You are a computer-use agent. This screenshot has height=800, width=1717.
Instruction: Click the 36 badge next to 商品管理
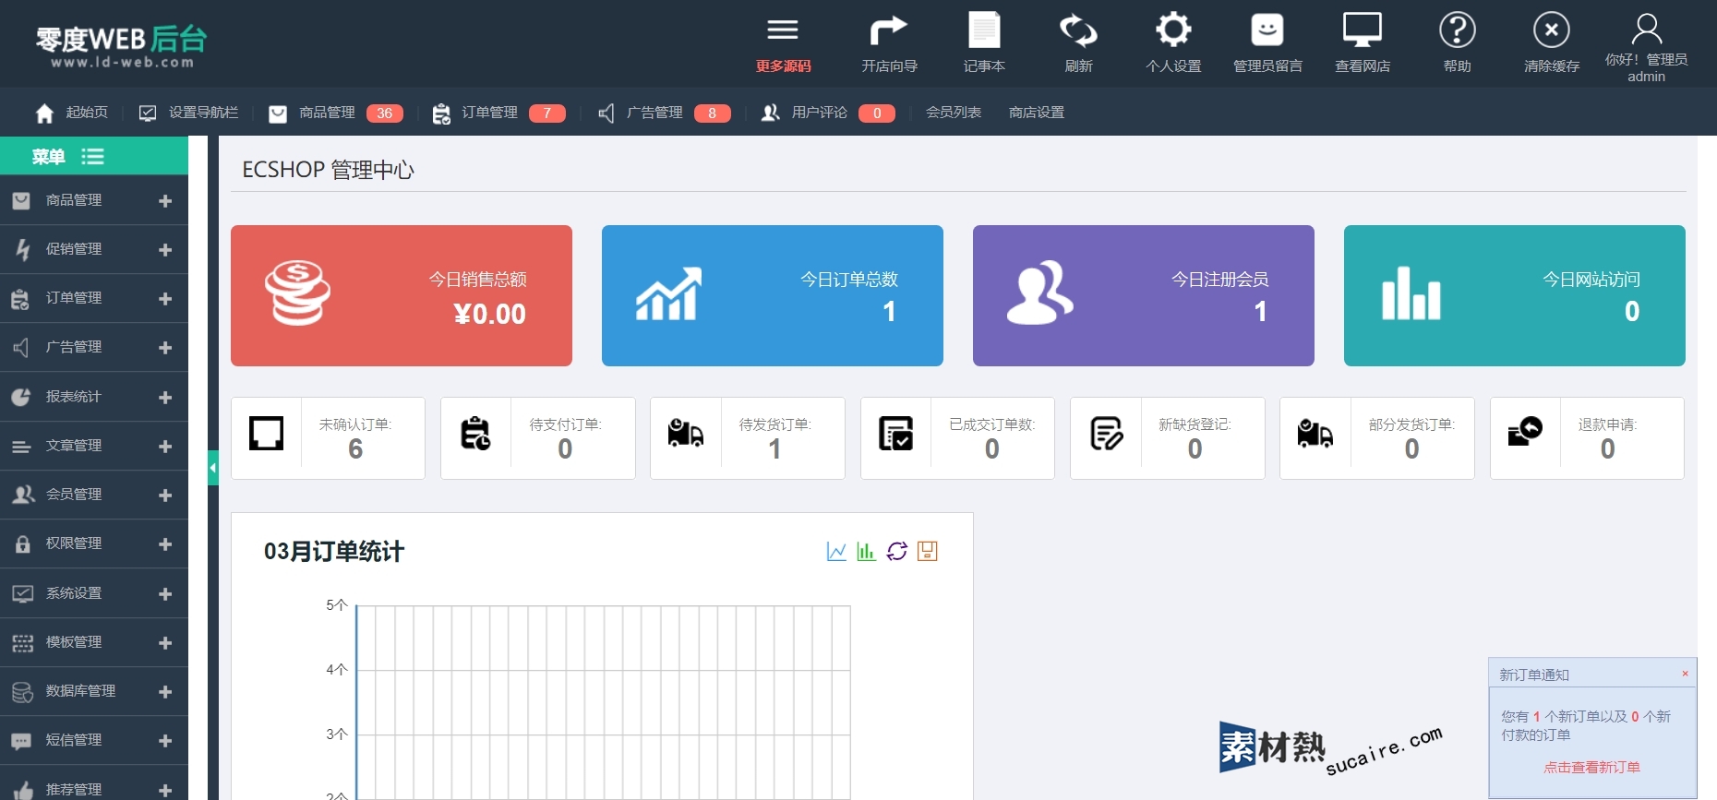tap(385, 113)
